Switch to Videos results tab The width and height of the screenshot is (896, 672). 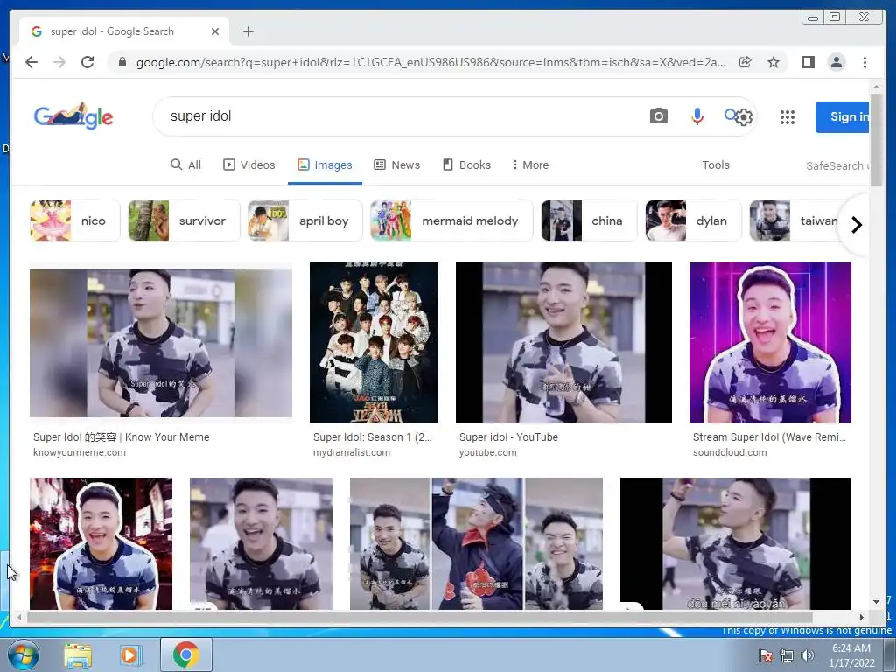tap(249, 164)
